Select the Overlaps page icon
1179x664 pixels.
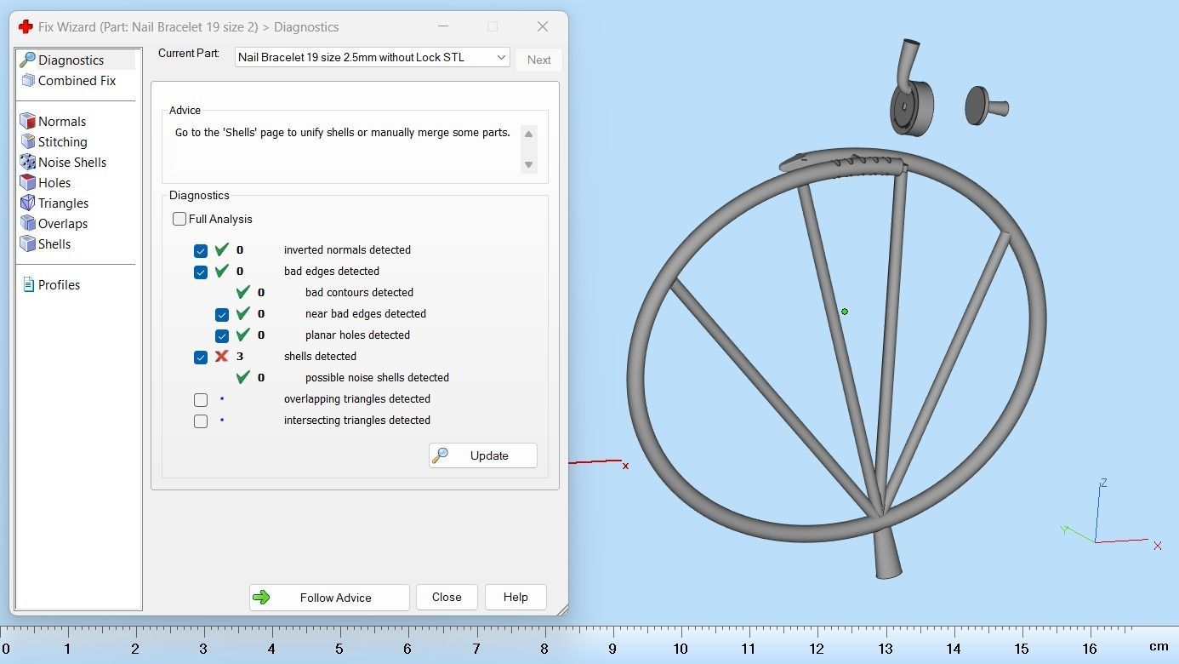pos(28,223)
